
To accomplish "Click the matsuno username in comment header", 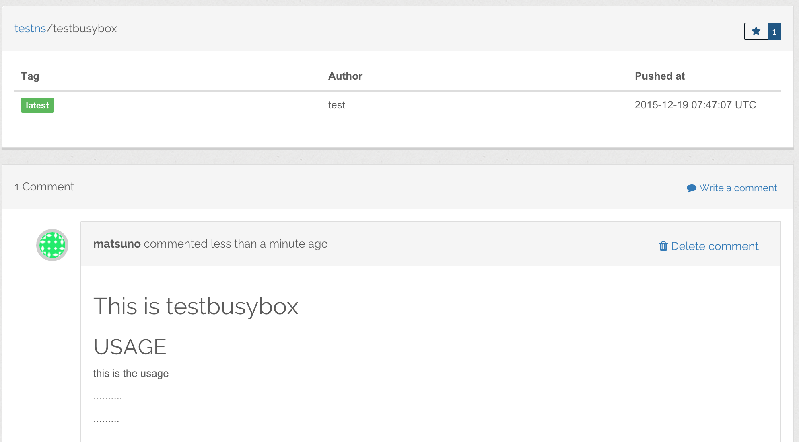I will coord(117,244).
